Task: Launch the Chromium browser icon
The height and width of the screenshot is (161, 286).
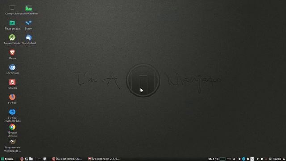Action: click(12, 68)
